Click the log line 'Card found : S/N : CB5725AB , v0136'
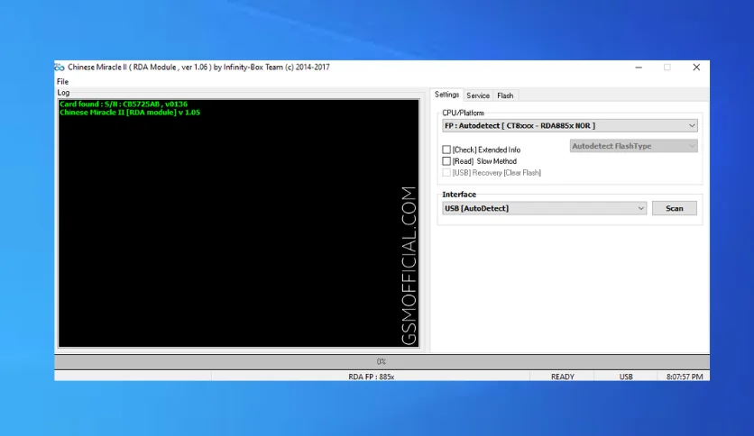This screenshot has height=436, width=754. click(x=124, y=104)
